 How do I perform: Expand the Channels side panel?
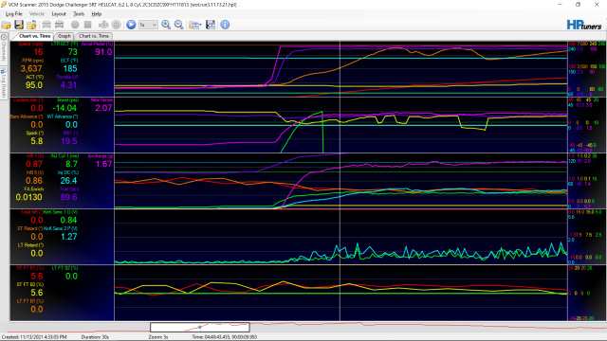click(4, 47)
